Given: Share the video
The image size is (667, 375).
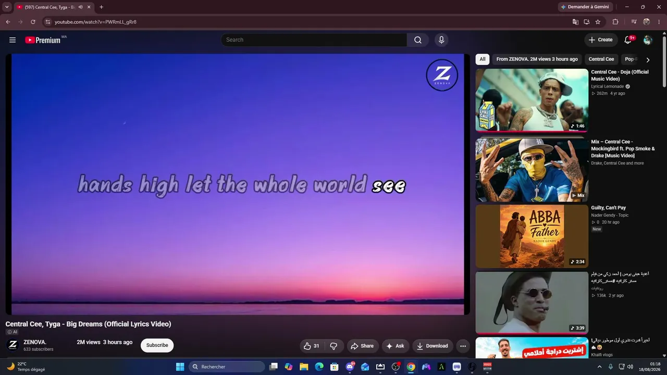Looking at the screenshot, I should [x=362, y=346].
